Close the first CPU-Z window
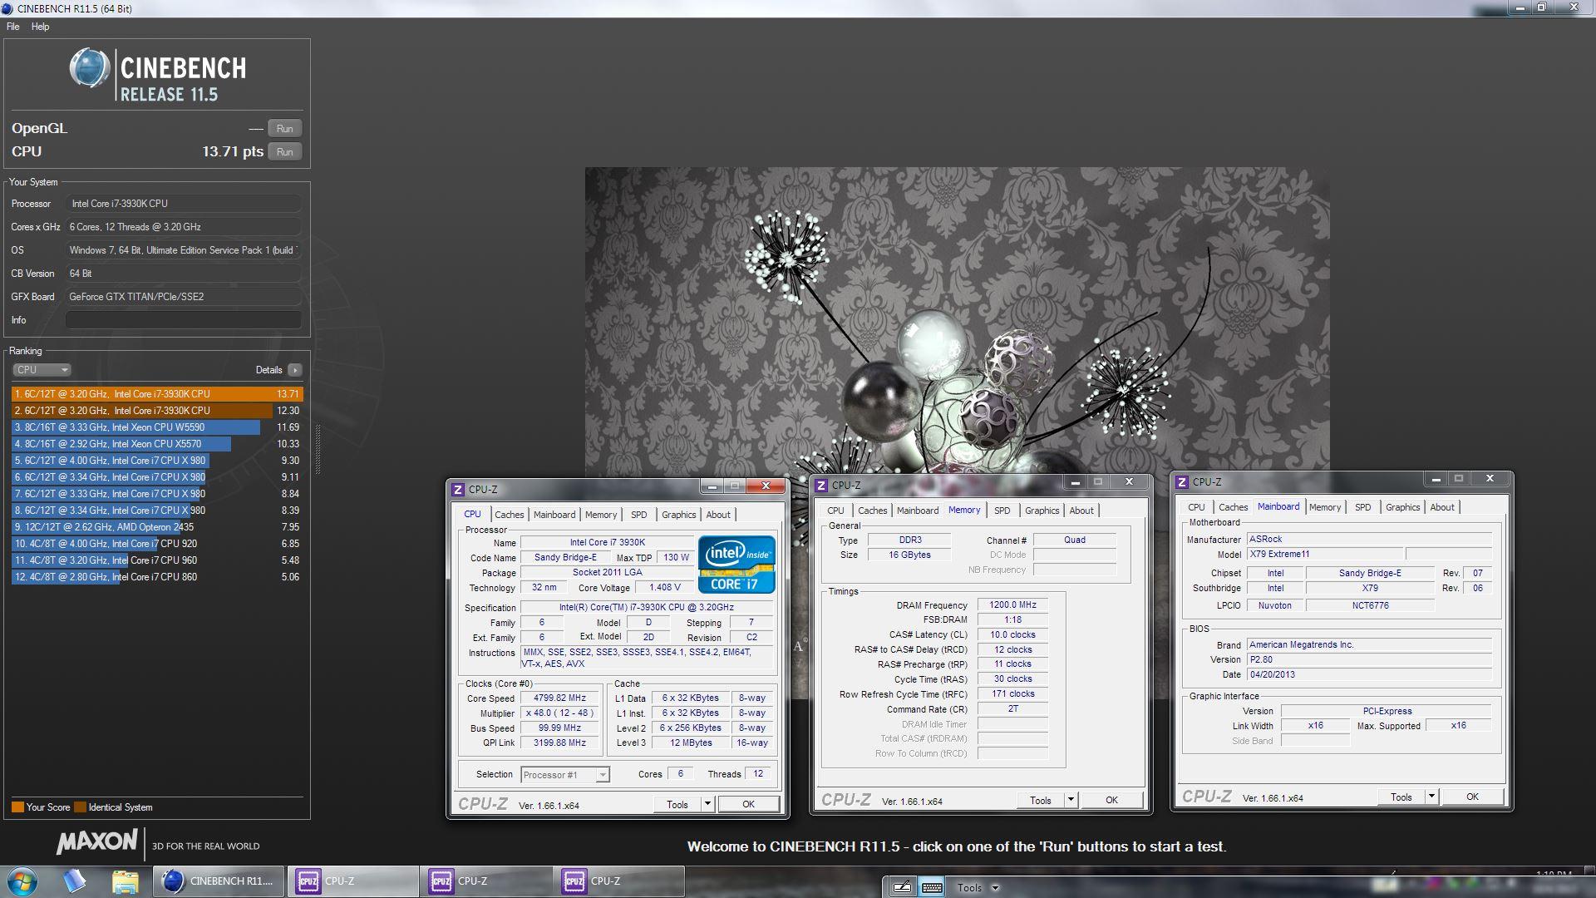 tap(766, 486)
